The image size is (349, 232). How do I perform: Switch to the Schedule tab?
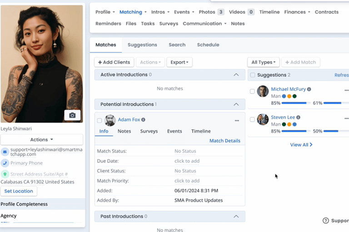pyautogui.click(x=208, y=45)
